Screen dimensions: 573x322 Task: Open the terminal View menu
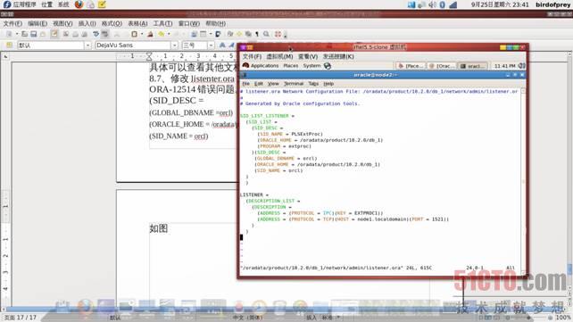point(273,84)
